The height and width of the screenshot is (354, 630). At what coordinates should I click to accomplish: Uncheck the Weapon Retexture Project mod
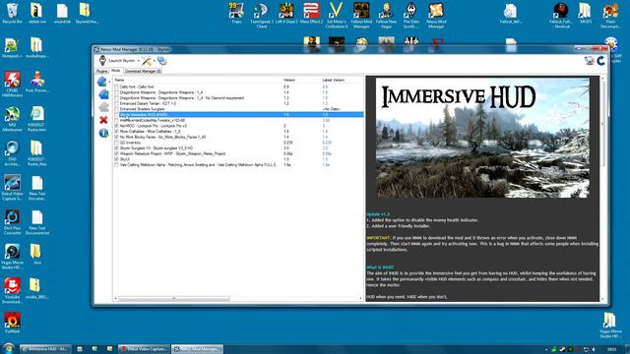116,153
